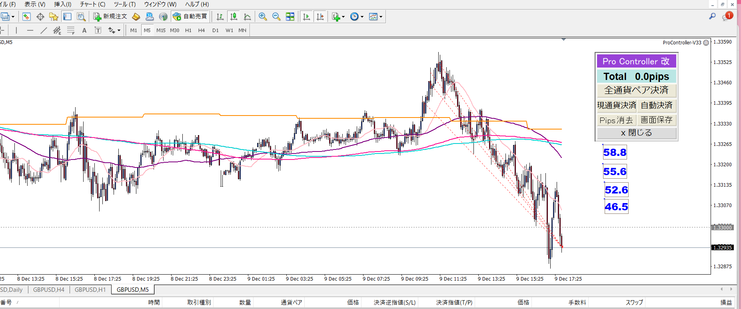Expand the chart templates dropdown

pyautogui.click(x=381, y=17)
